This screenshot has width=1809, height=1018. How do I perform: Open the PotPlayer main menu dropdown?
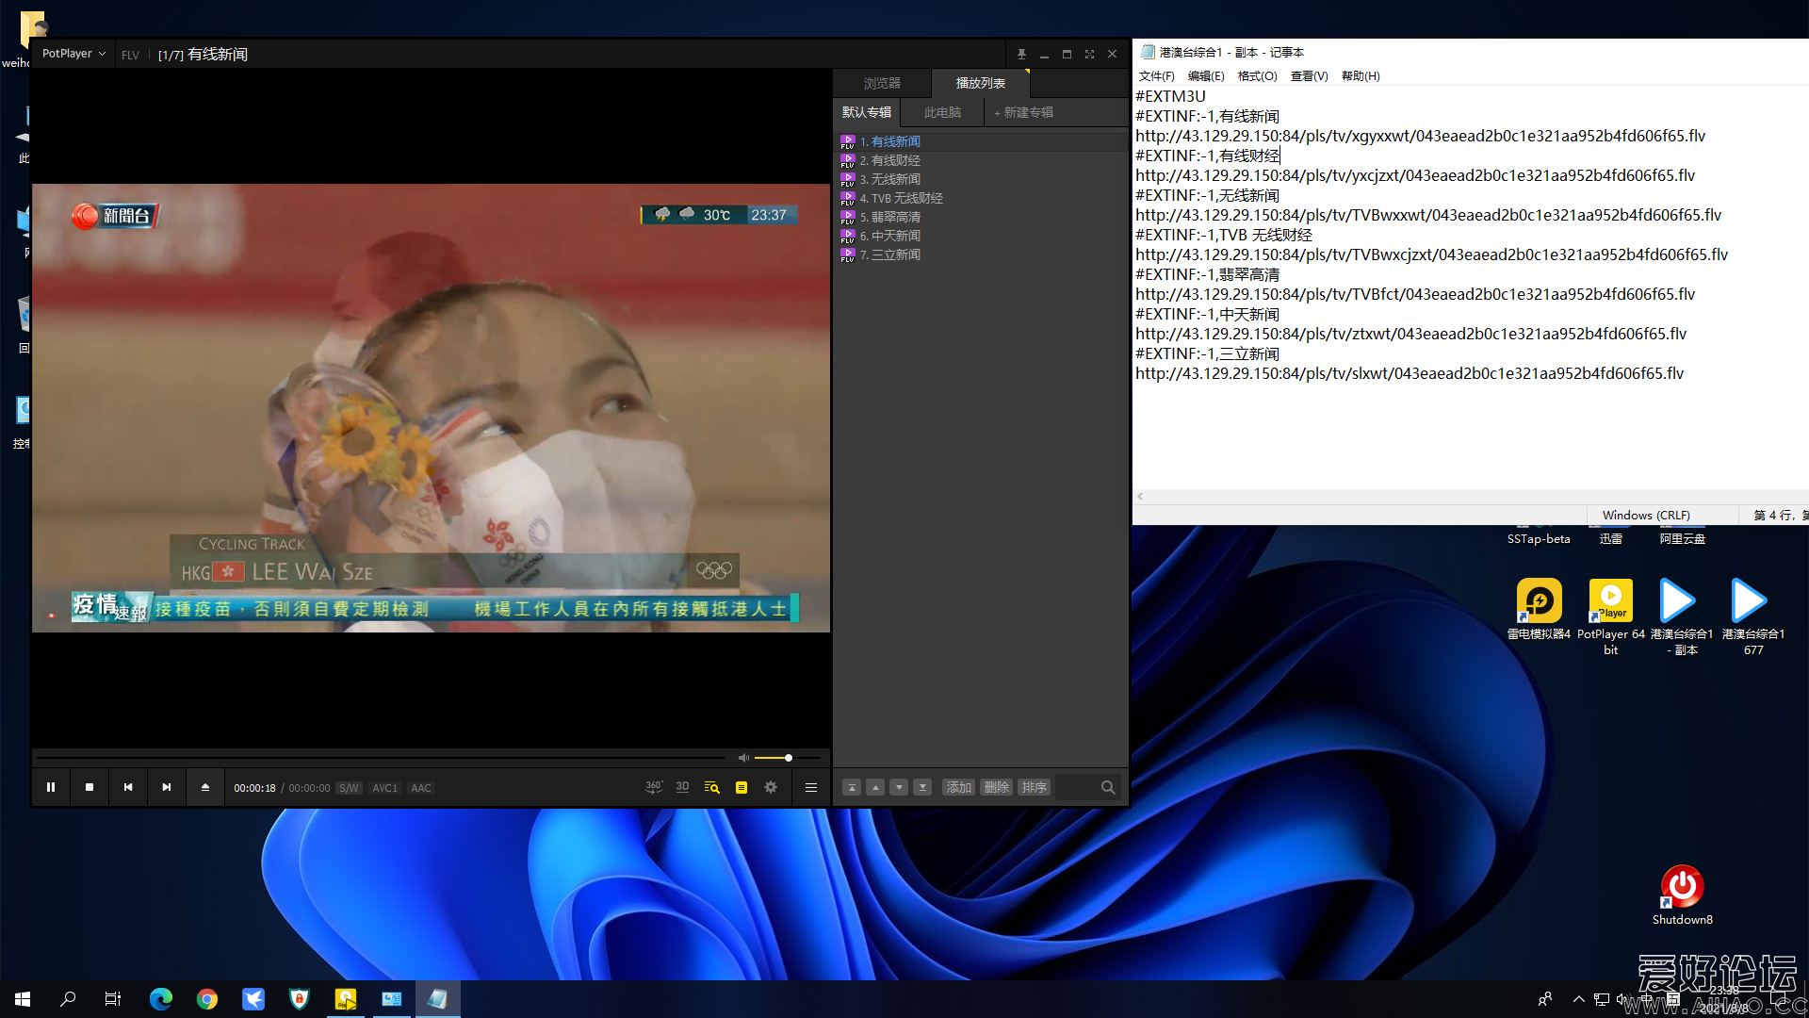click(x=73, y=54)
